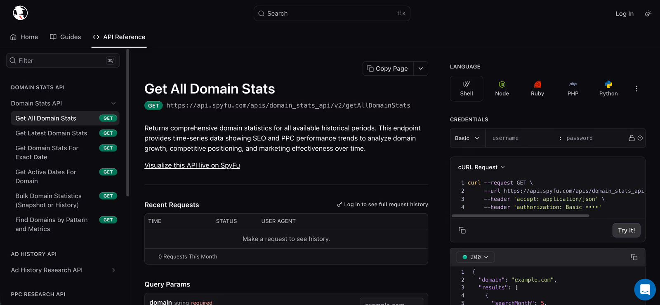Copy the 200 response body icon
This screenshot has height=305, width=660.
634,257
